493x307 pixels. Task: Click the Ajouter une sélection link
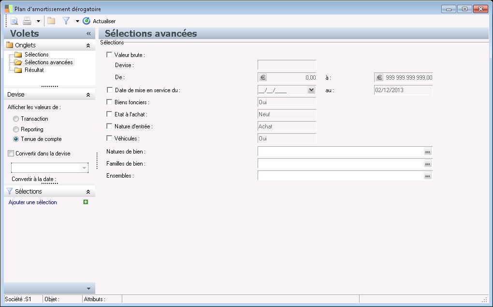click(x=33, y=202)
